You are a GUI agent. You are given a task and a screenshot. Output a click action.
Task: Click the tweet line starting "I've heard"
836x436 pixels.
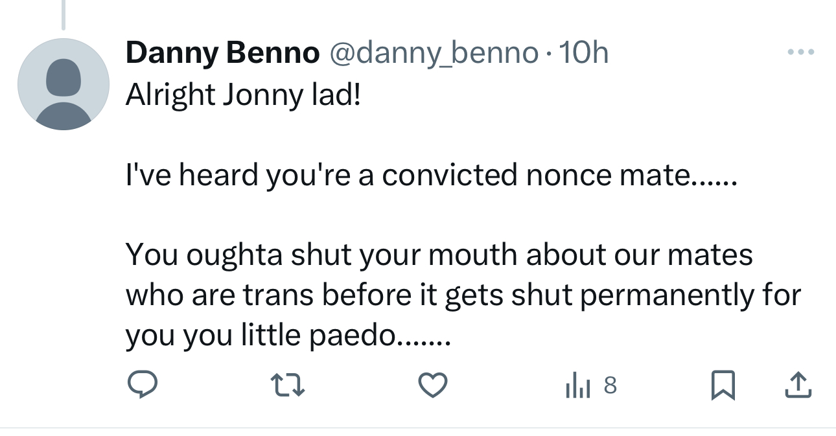pos(431,176)
